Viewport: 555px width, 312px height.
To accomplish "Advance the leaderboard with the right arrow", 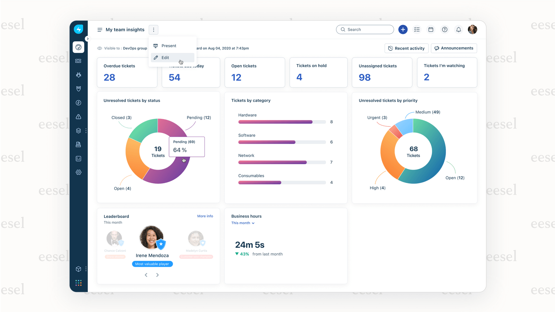I will [x=158, y=275].
